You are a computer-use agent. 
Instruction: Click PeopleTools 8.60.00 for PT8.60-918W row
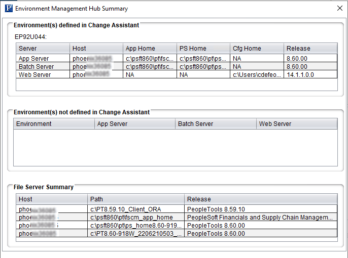click(261, 233)
